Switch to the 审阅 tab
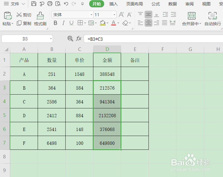This screenshot has height=177, width=223. tap(189, 4)
